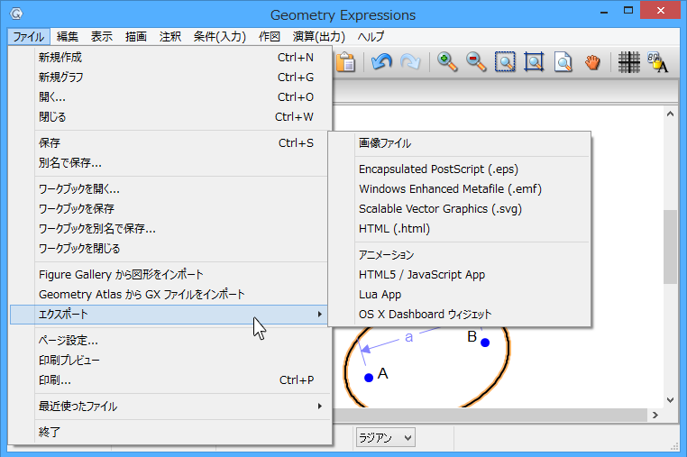The image size is (687, 457).
Task: Choose 新規グラフ menu item
Action: coord(169,78)
